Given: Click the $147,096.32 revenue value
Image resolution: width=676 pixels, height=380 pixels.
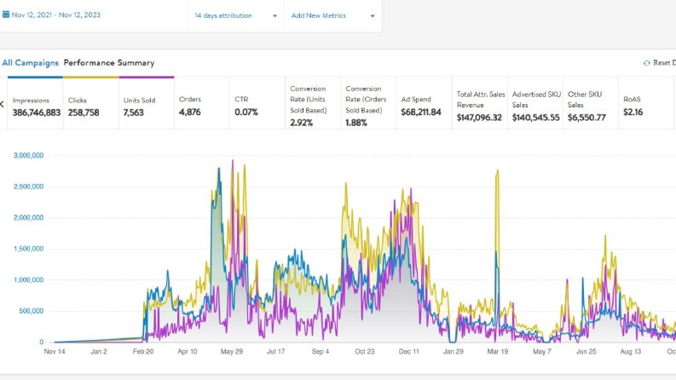Looking at the screenshot, I should click(479, 118).
